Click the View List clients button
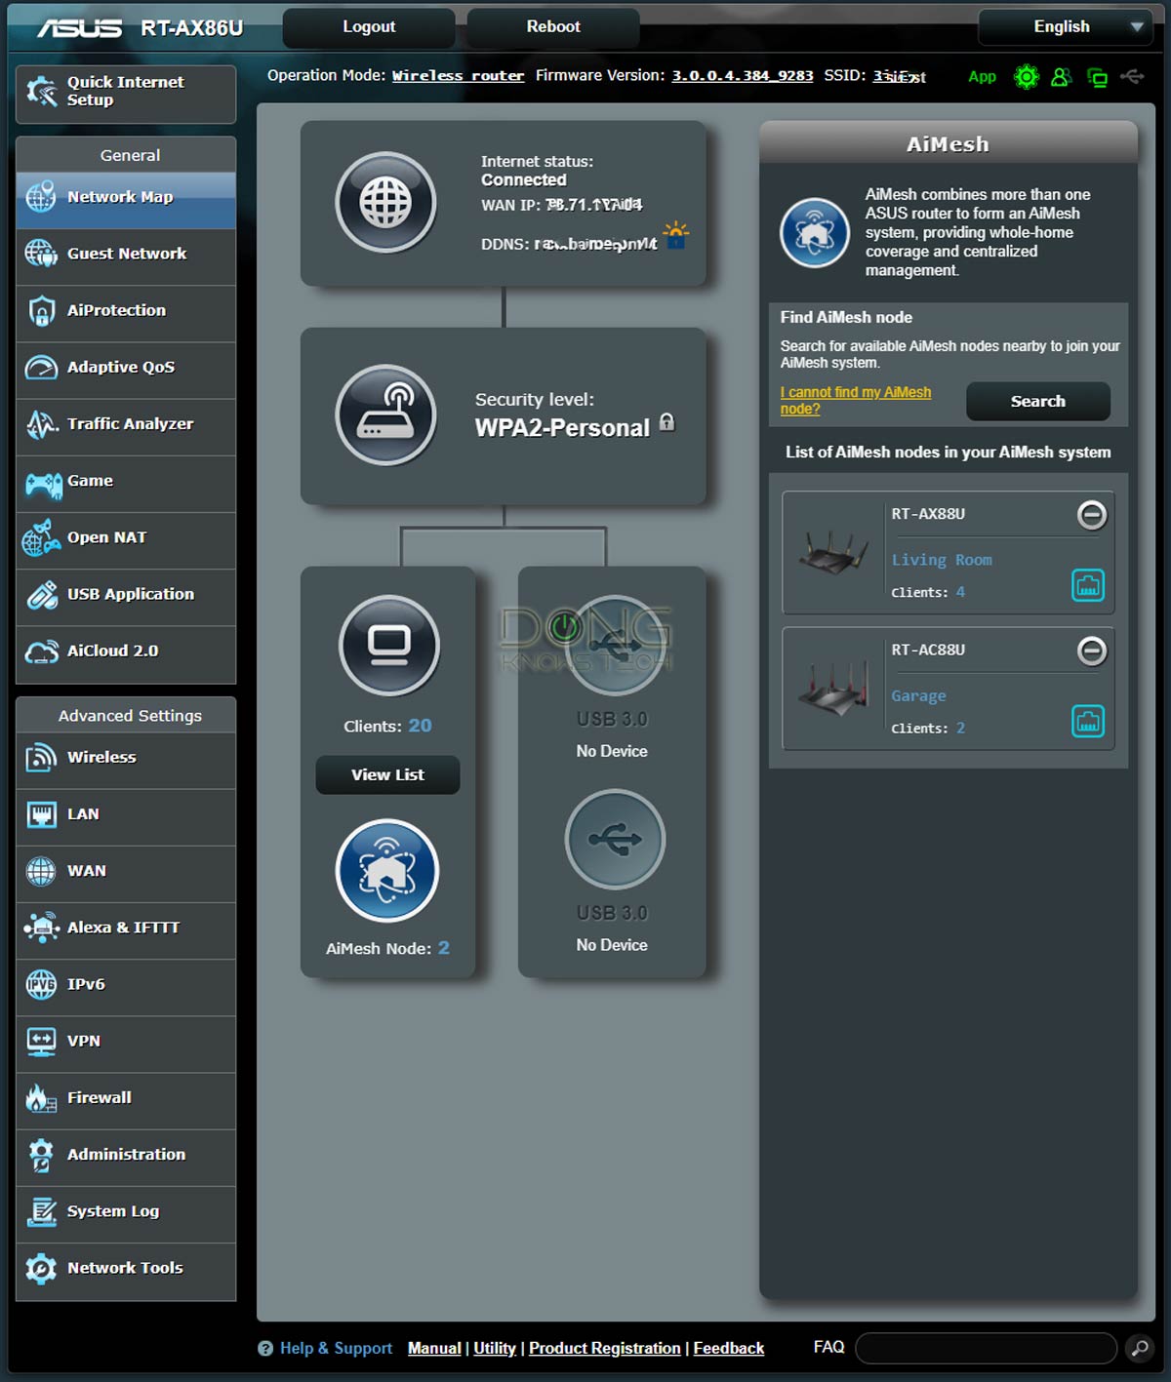 pyautogui.click(x=387, y=774)
